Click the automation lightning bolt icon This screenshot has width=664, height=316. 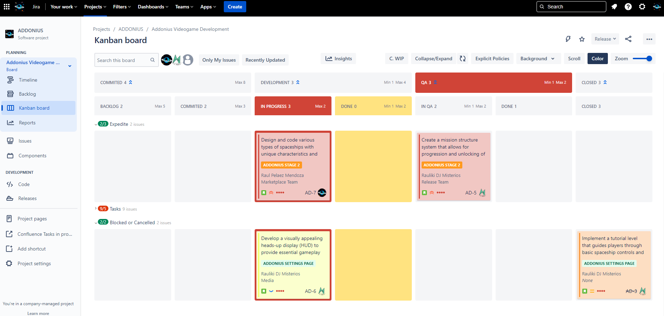coord(568,39)
